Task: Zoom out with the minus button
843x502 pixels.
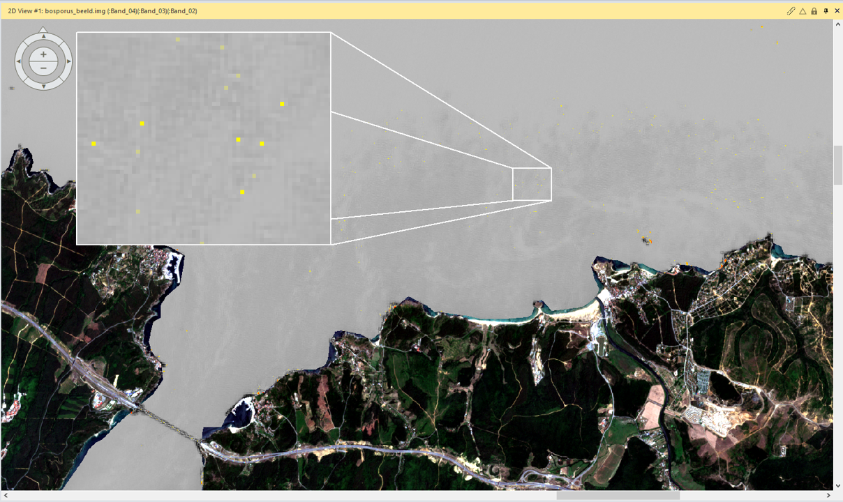Action: click(x=43, y=68)
